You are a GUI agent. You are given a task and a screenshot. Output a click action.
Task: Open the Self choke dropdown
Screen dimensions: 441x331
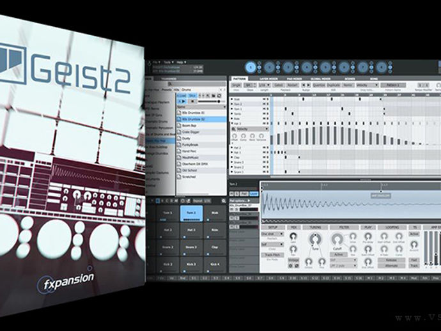click(x=272, y=244)
